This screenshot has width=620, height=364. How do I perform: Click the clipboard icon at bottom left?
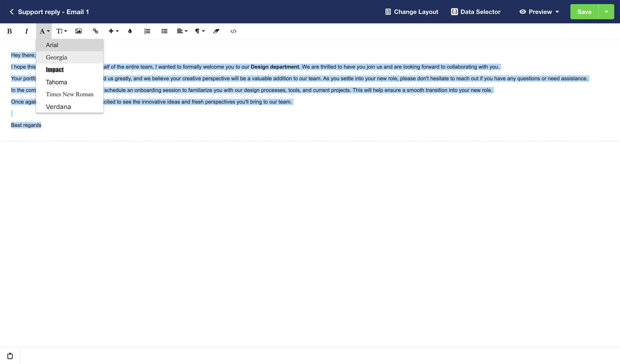(x=10, y=356)
